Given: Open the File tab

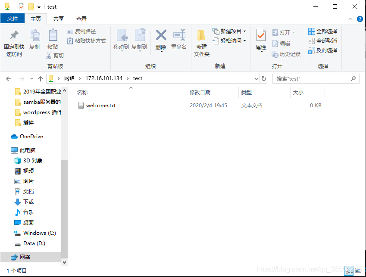Looking at the screenshot, I should [13, 19].
